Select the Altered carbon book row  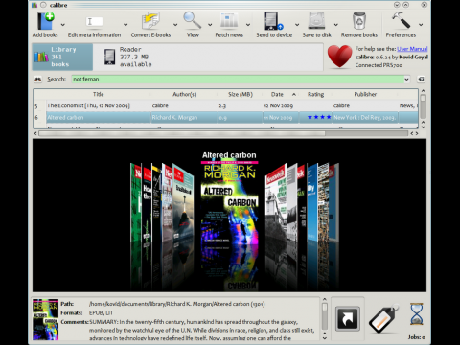tap(225, 117)
